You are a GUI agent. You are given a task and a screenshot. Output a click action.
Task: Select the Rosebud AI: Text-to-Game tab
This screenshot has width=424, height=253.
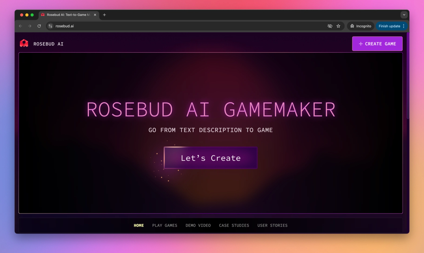(69, 15)
